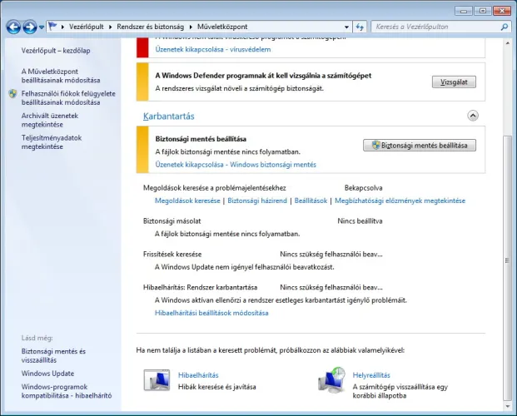Expand breadcrumb arrow after 'Rendszer és biztonság'

click(x=191, y=27)
